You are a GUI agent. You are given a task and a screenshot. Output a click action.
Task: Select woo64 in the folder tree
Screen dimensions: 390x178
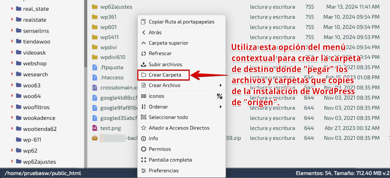coord(32,96)
